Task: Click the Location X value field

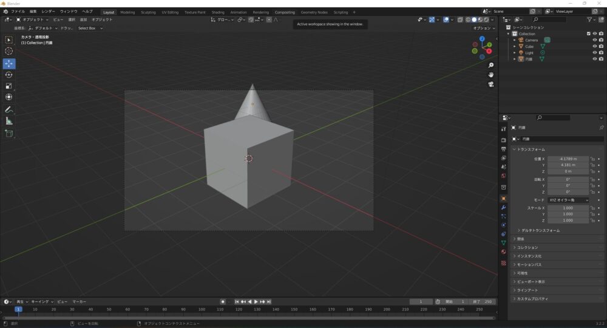Action: pyautogui.click(x=568, y=159)
